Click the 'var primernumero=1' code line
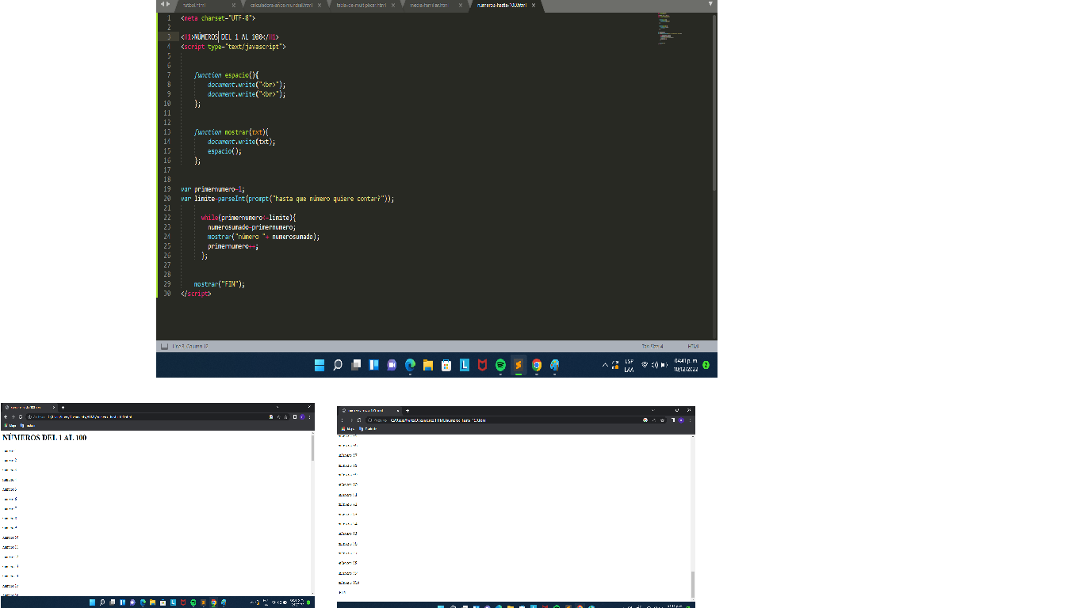 (x=213, y=189)
